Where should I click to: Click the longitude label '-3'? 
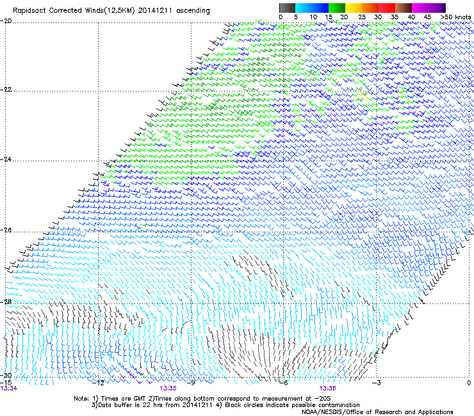click(x=376, y=383)
